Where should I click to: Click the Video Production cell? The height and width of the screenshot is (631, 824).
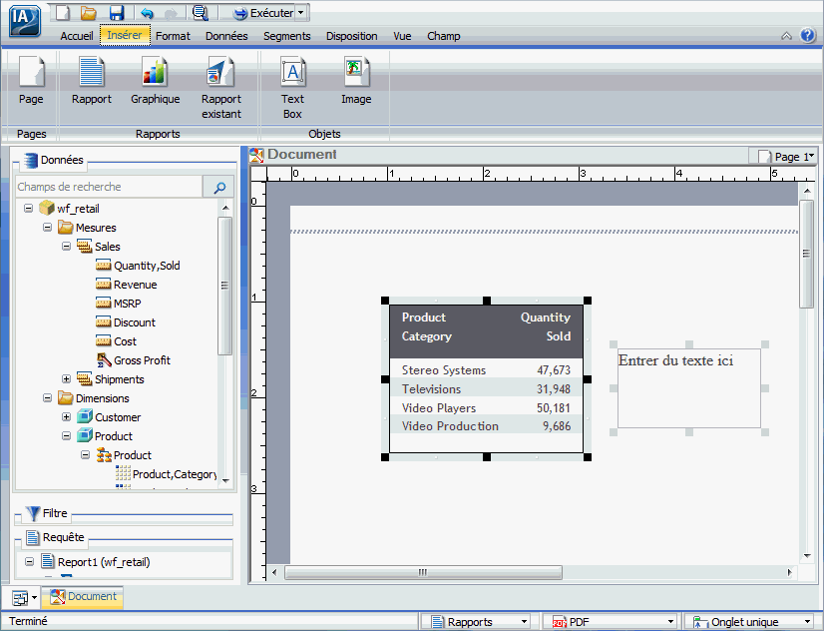450,426
